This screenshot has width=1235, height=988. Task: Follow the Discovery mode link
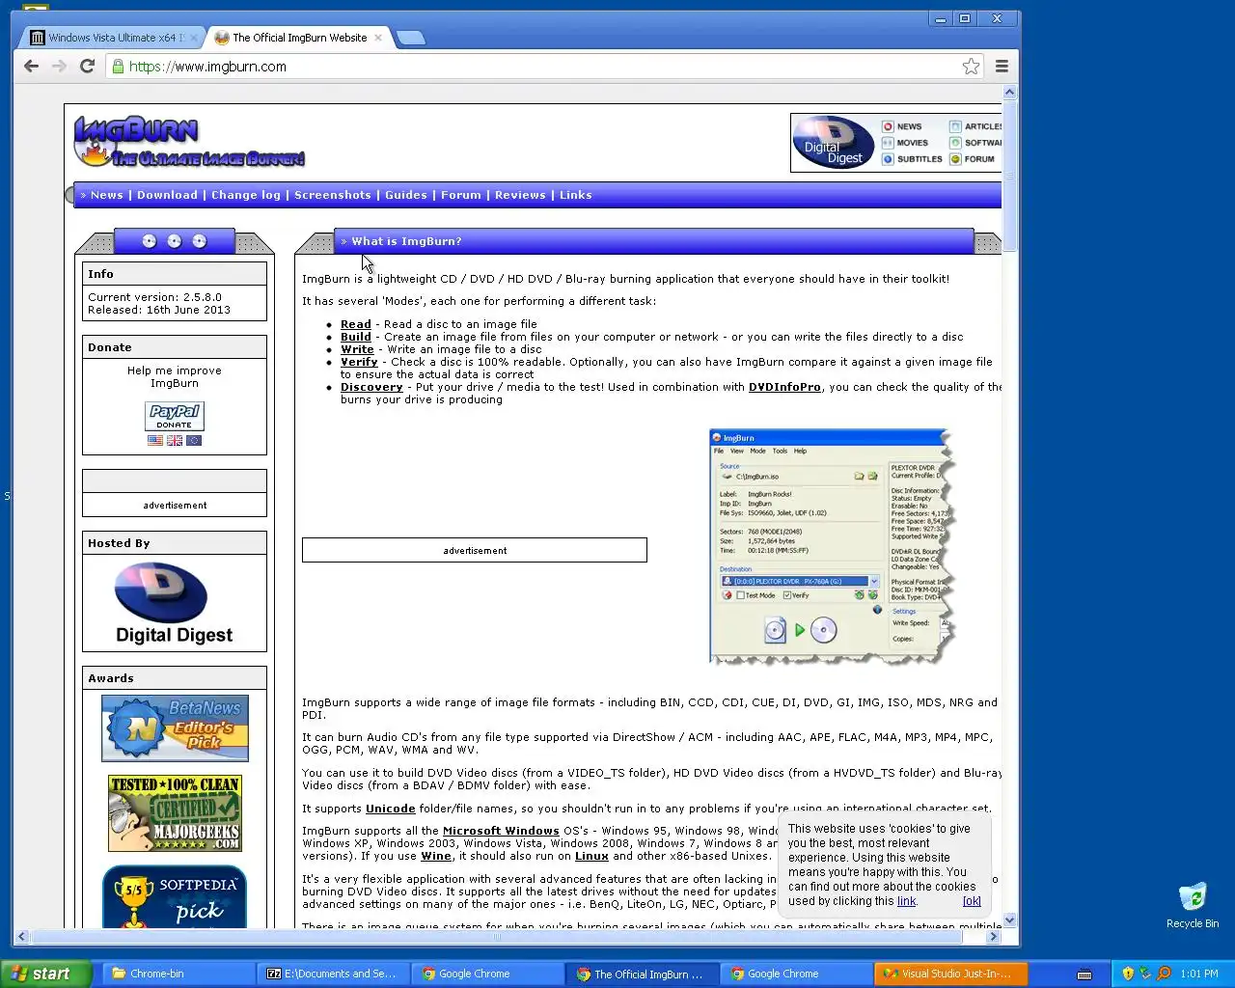tap(371, 387)
